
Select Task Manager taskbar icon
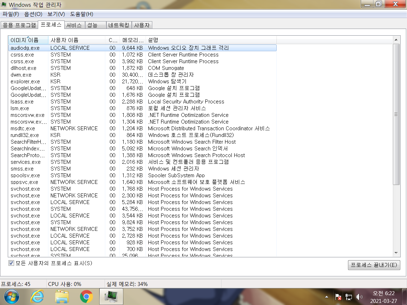(111, 297)
